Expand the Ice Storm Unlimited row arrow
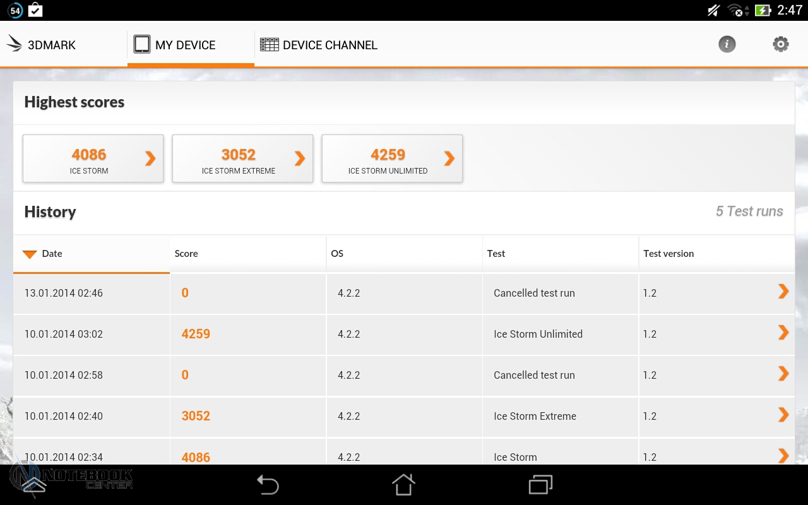Viewport: 808px width, 505px height. [x=783, y=333]
